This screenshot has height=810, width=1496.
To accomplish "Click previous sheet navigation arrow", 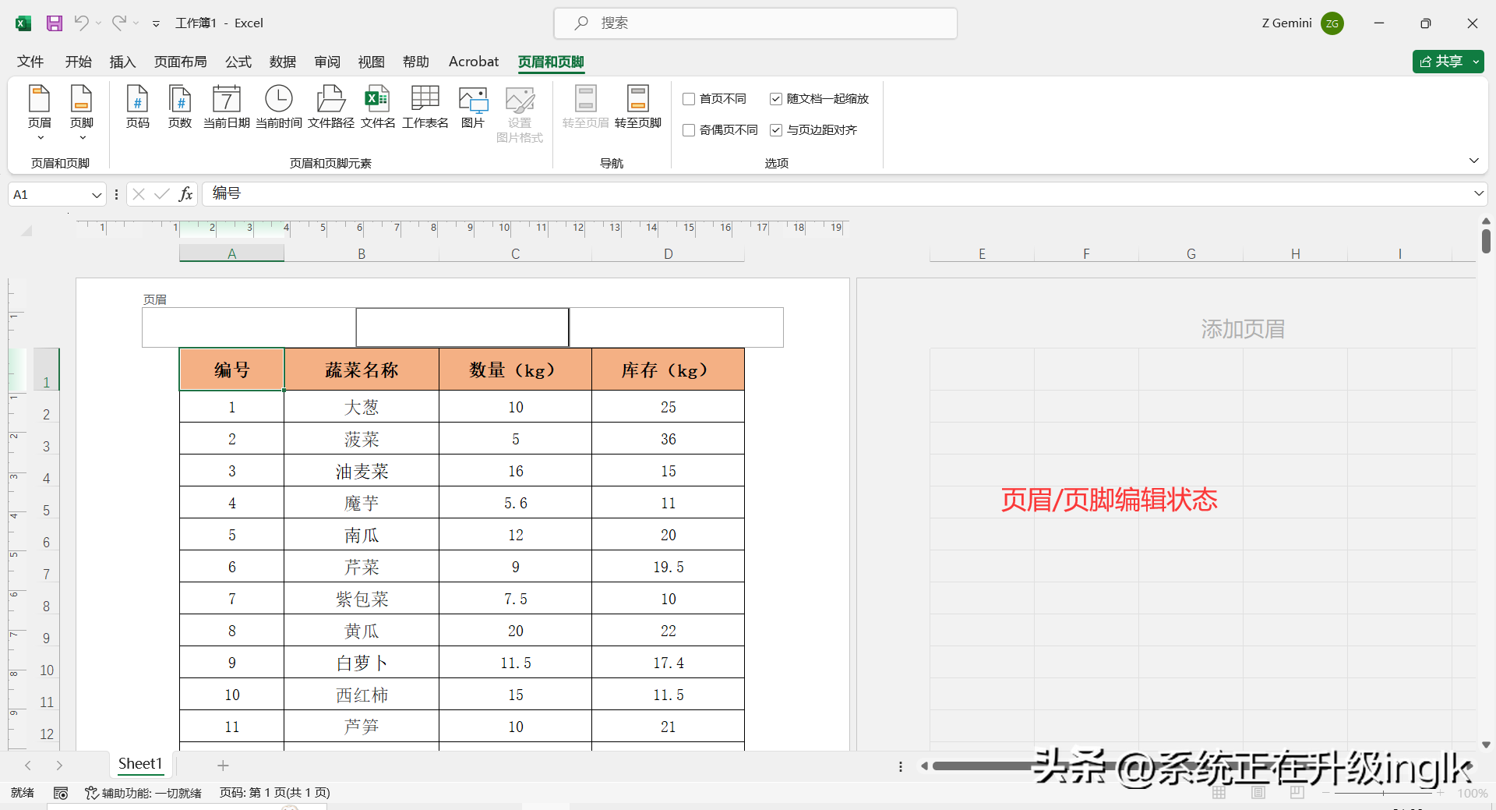I will [28, 766].
